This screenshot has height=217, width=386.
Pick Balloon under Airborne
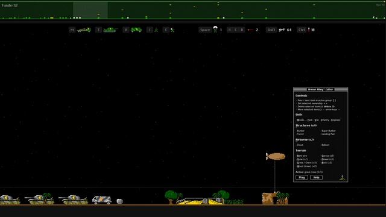click(325, 145)
